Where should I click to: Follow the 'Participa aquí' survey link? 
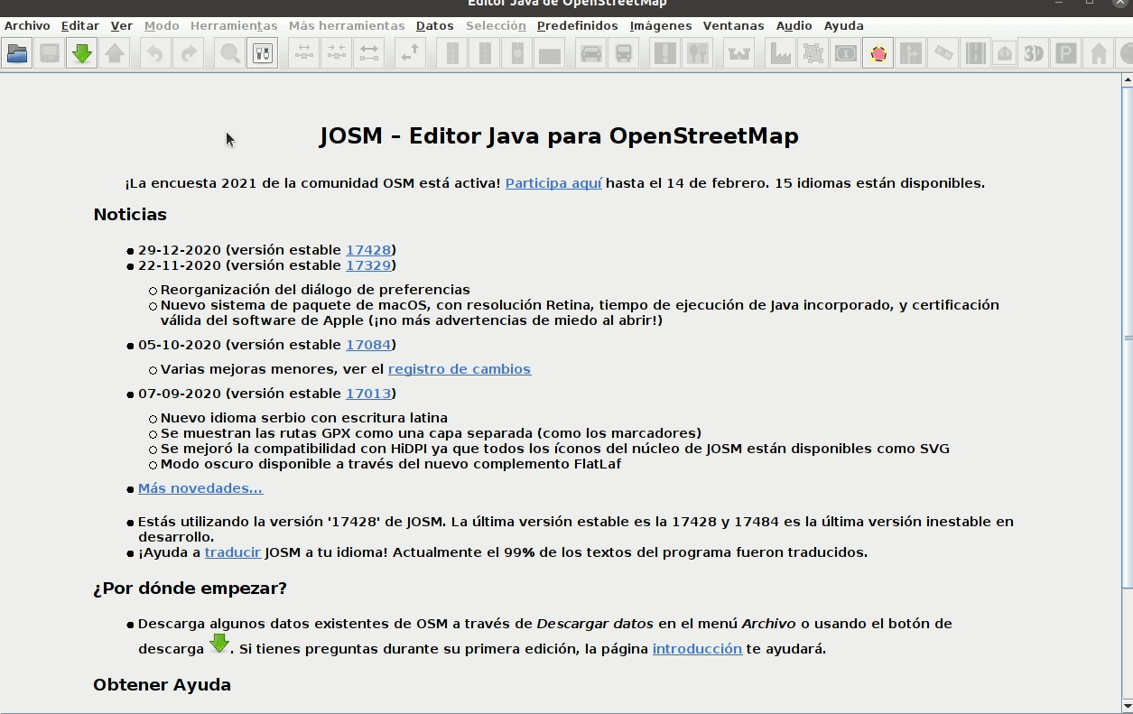[x=553, y=183]
